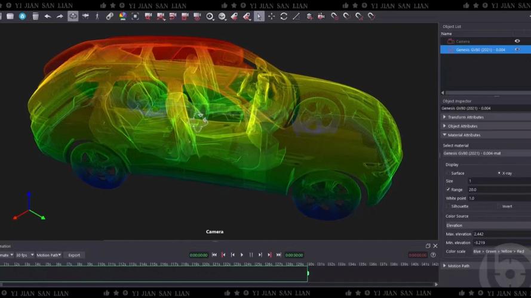The height and width of the screenshot is (298, 531).
Task: Select the walking person navigation icon
Action: [97, 16]
